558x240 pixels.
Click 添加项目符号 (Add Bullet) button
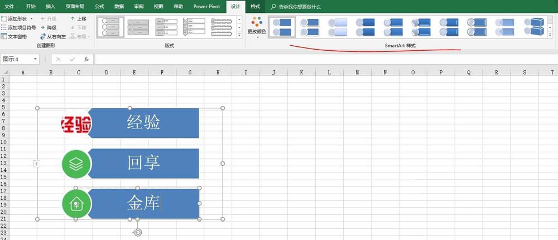tap(18, 27)
